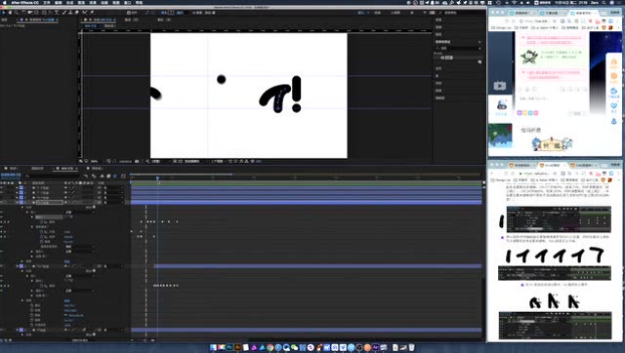The image size is (625, 353).
Task: Open viewer magnification dropdown
Action: (96, 161)
